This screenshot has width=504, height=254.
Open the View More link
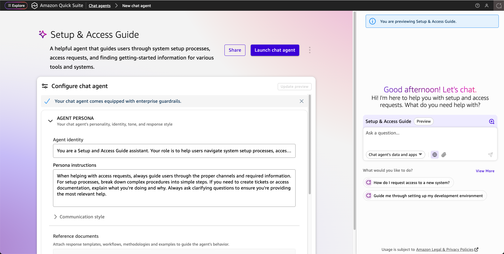485,171
